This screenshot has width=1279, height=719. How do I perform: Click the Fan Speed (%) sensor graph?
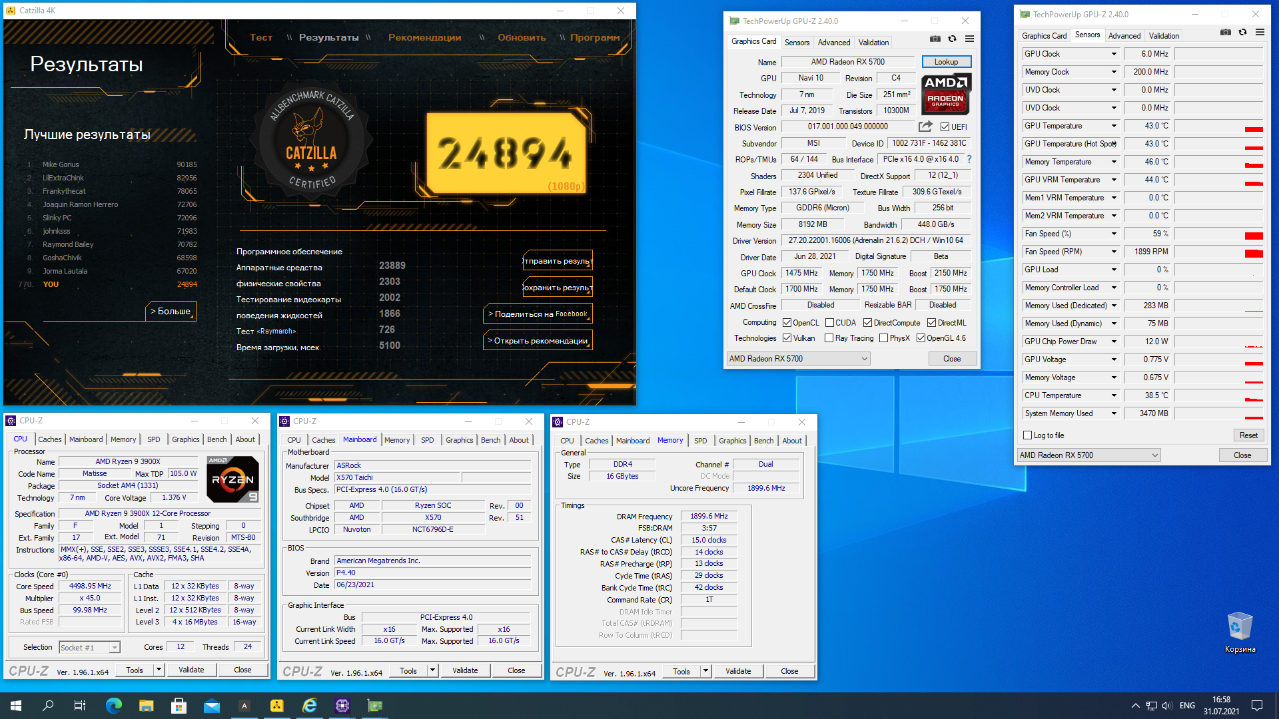1219,234
